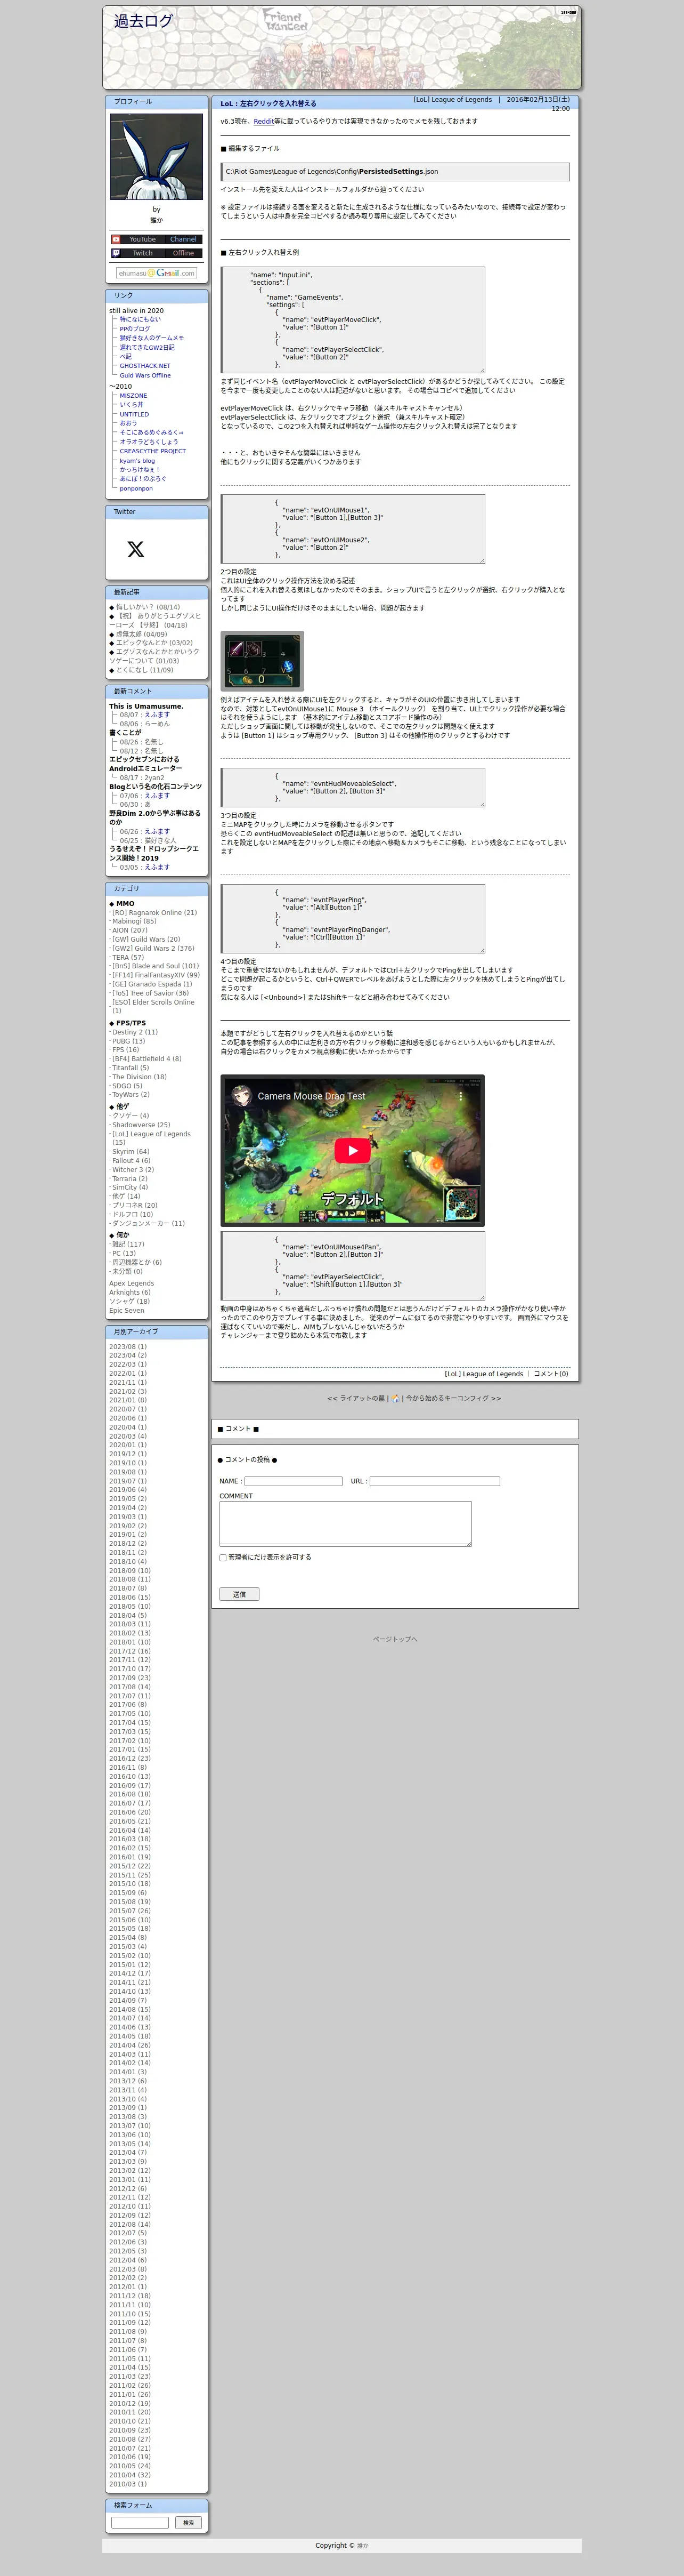This screenshot has height=2576, width=684.
Task: Play the Camera Mouse Drag Test video
Action: [x=352, y=1150]
